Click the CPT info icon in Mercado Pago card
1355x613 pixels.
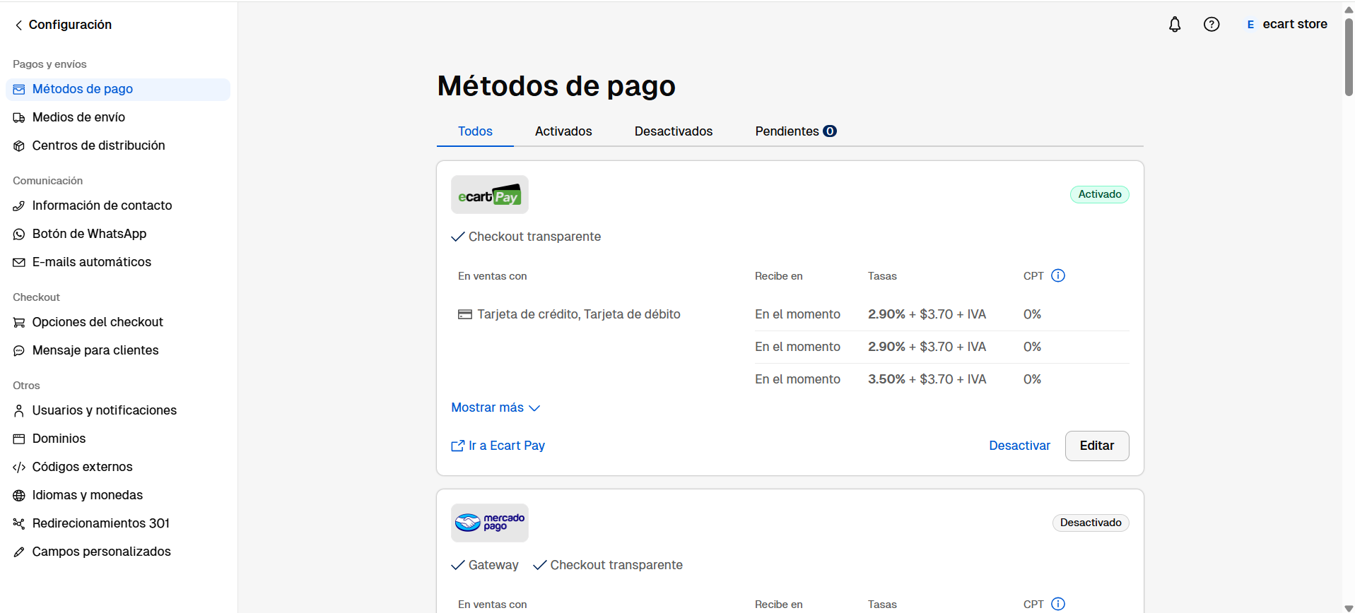tap(1058, 604)
